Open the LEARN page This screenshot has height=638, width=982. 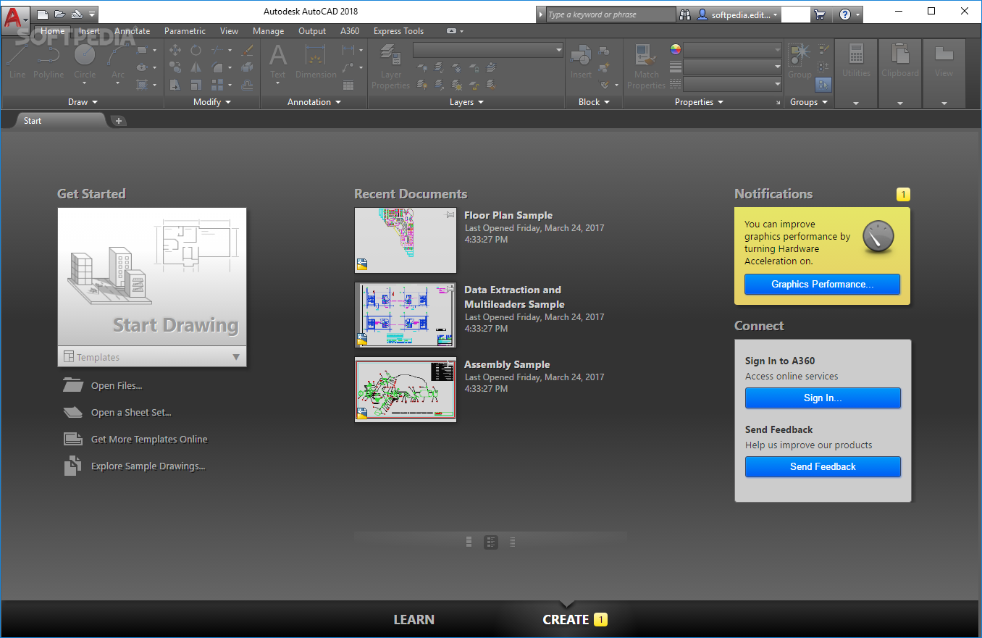(414, 620)
